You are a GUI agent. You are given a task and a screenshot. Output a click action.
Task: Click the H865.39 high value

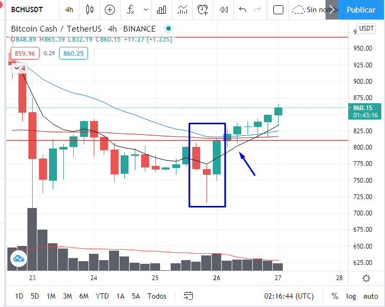click(x=52, y=39)
